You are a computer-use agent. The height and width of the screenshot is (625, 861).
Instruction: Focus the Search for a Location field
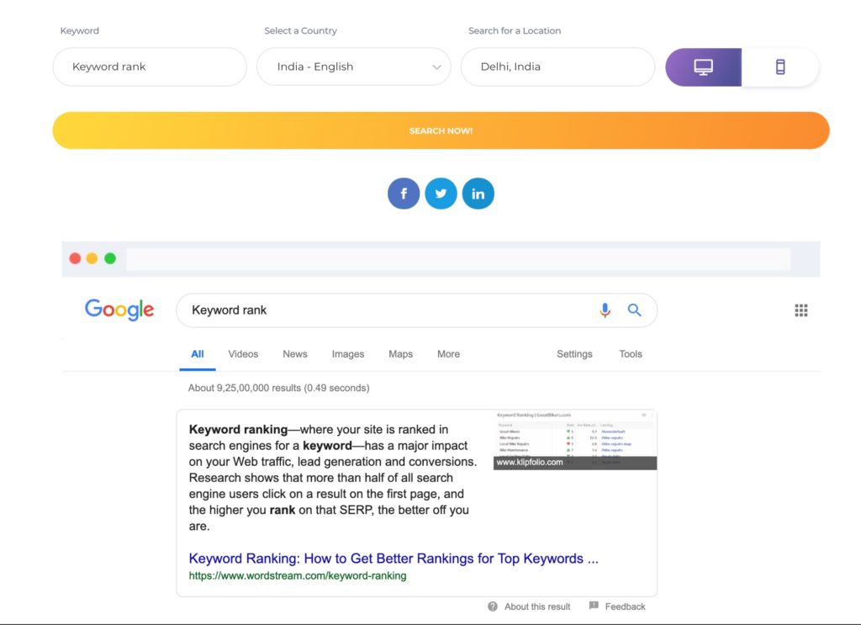tap(558, 67)
